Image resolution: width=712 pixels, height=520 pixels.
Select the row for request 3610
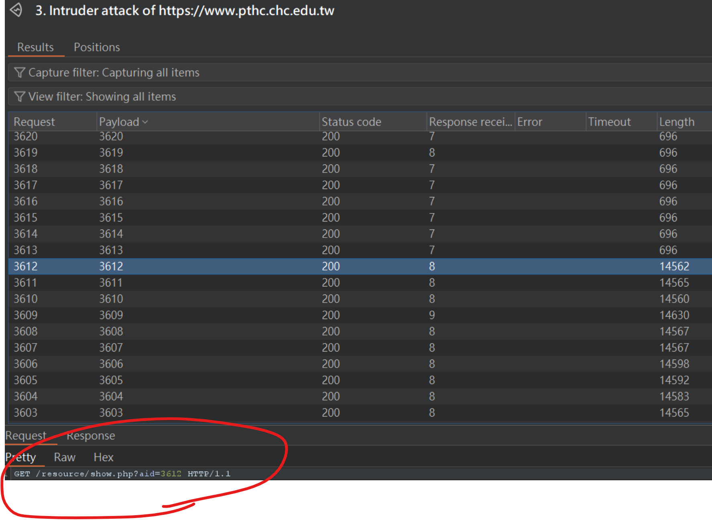(x=360, y=299)
